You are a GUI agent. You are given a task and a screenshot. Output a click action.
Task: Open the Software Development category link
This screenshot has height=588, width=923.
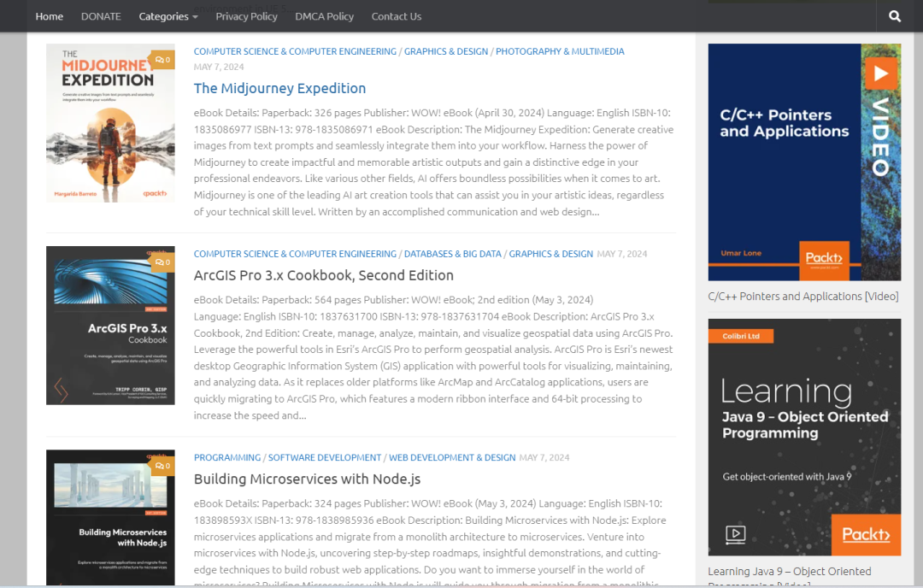[325, 457]
